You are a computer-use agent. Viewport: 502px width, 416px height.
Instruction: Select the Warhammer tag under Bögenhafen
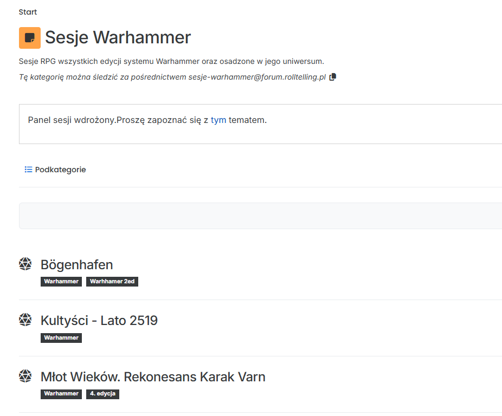[61, 282]
